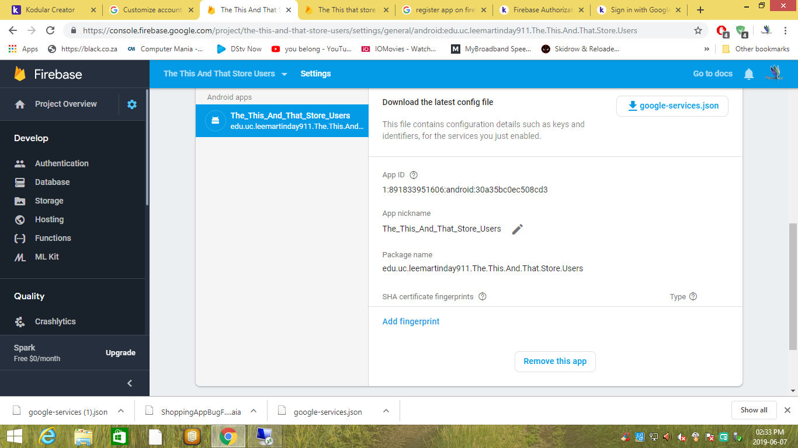Click SHA certificate fingerprints help icon

tap(483, 296)
